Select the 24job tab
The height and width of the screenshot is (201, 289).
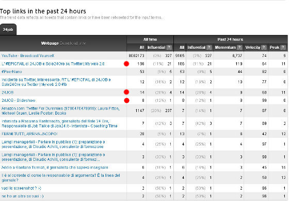click(x=8, y=29)
